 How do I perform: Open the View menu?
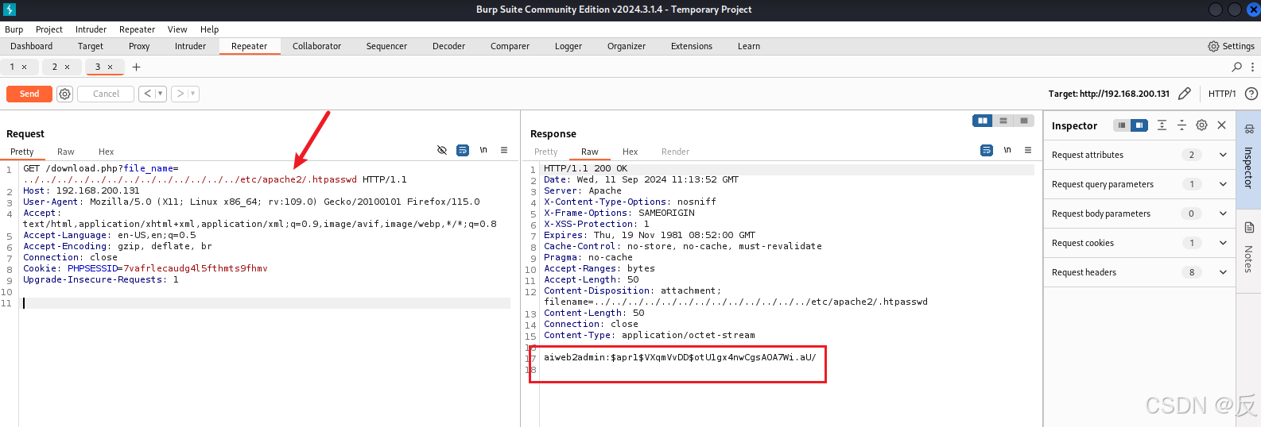(177, 29)
